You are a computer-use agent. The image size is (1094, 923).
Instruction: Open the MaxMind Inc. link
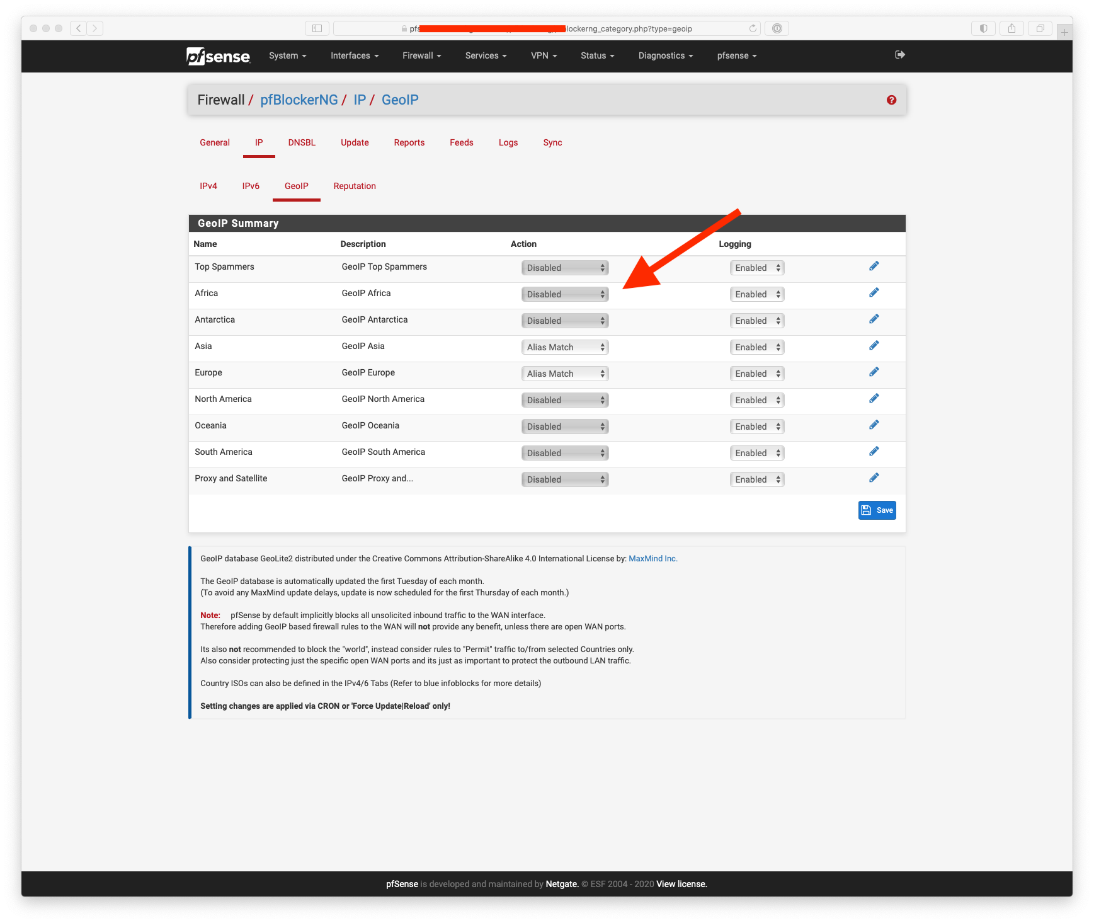[x=653, y=559]
